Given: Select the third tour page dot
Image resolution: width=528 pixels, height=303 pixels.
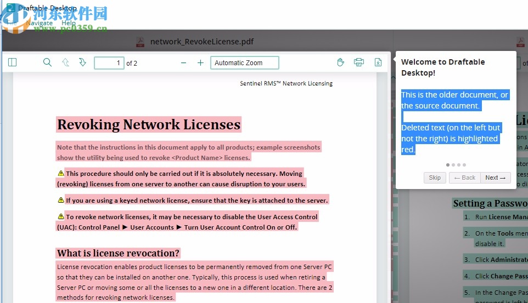Looking at the screenshot, I should (x=459, y=165).
